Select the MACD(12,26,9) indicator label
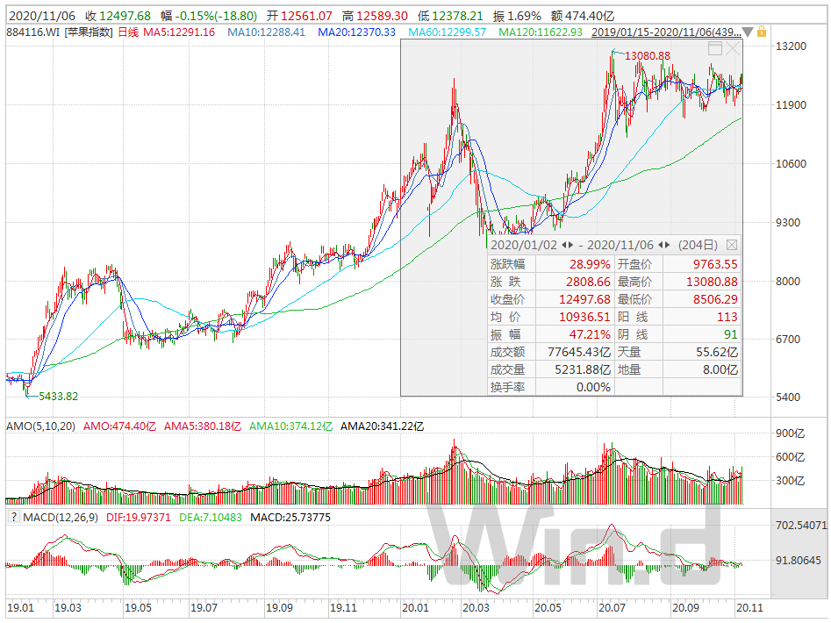Screen dimensions: 831x623 click(x=61, y=517)
